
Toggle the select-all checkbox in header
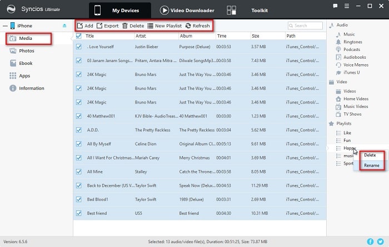coord(79,36)
